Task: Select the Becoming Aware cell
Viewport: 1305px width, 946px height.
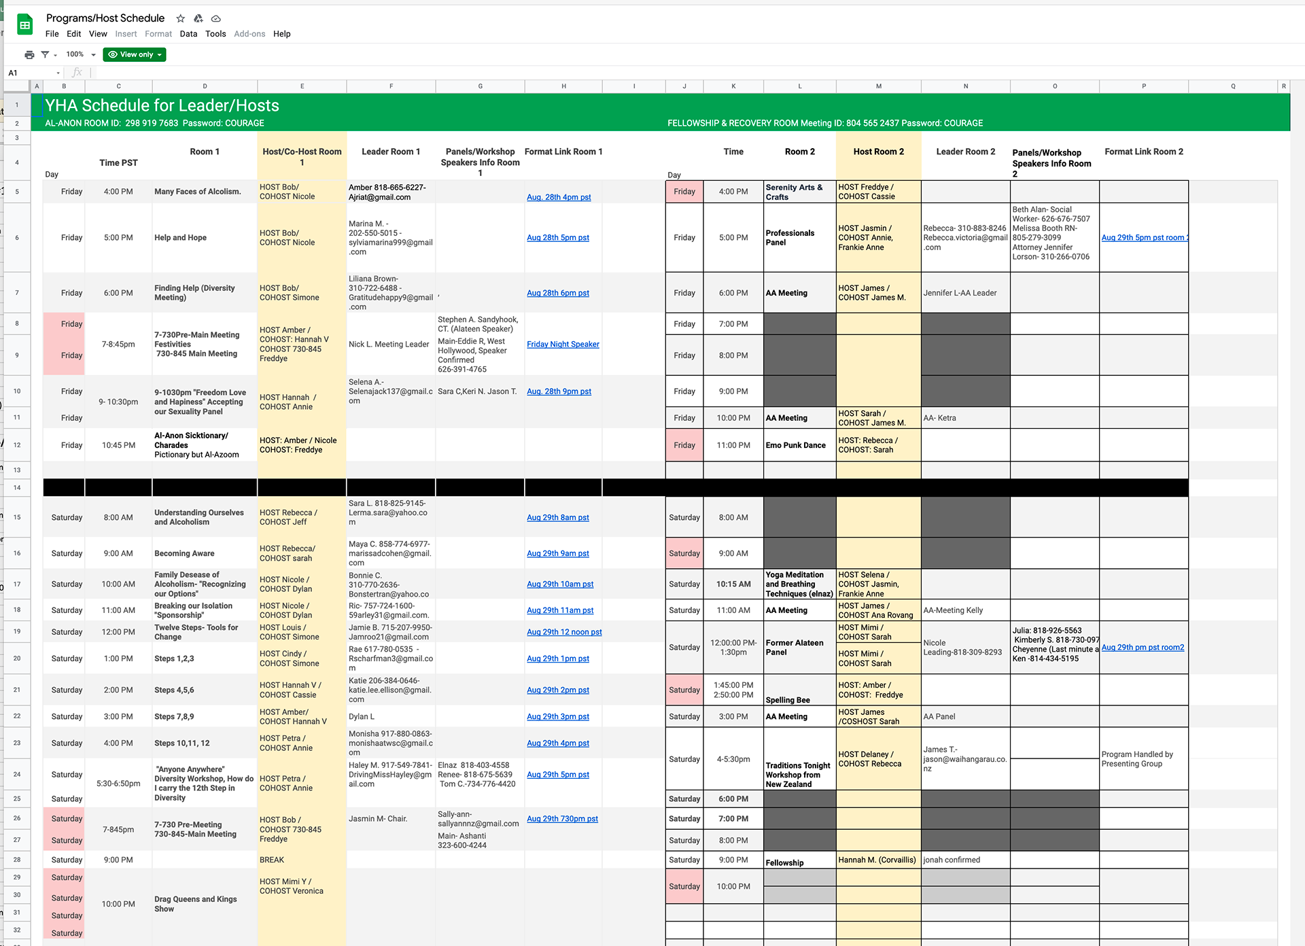Action: (205, 553)
